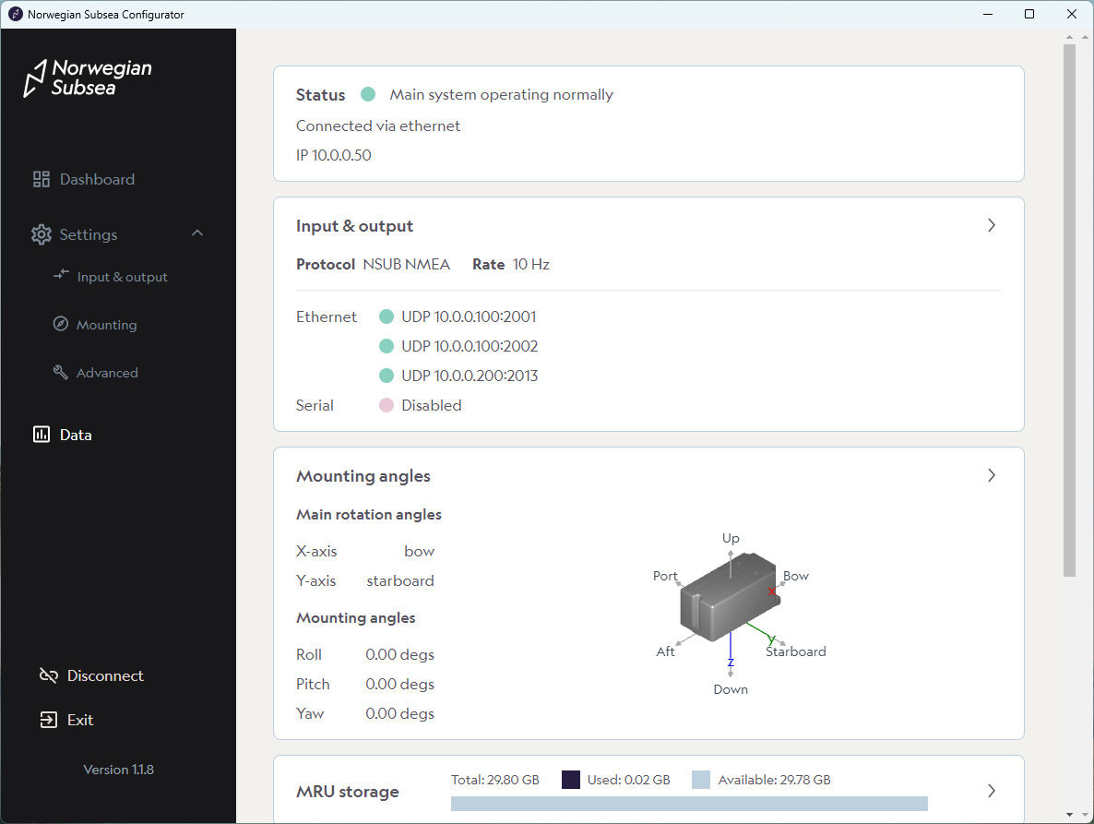The width and height of the screenshot is (1094, 824).
Task: Click the Input & output arrows icon
Action: point(62,275)
